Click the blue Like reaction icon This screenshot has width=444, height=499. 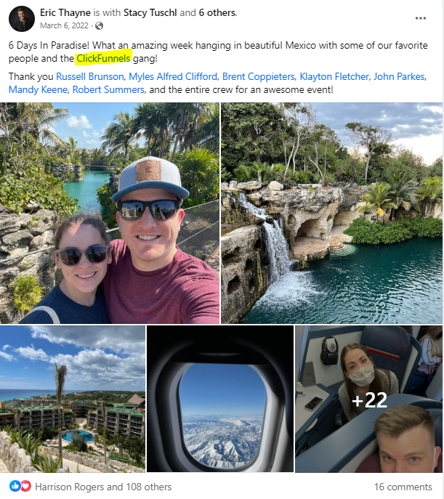[x=15, y=486]
